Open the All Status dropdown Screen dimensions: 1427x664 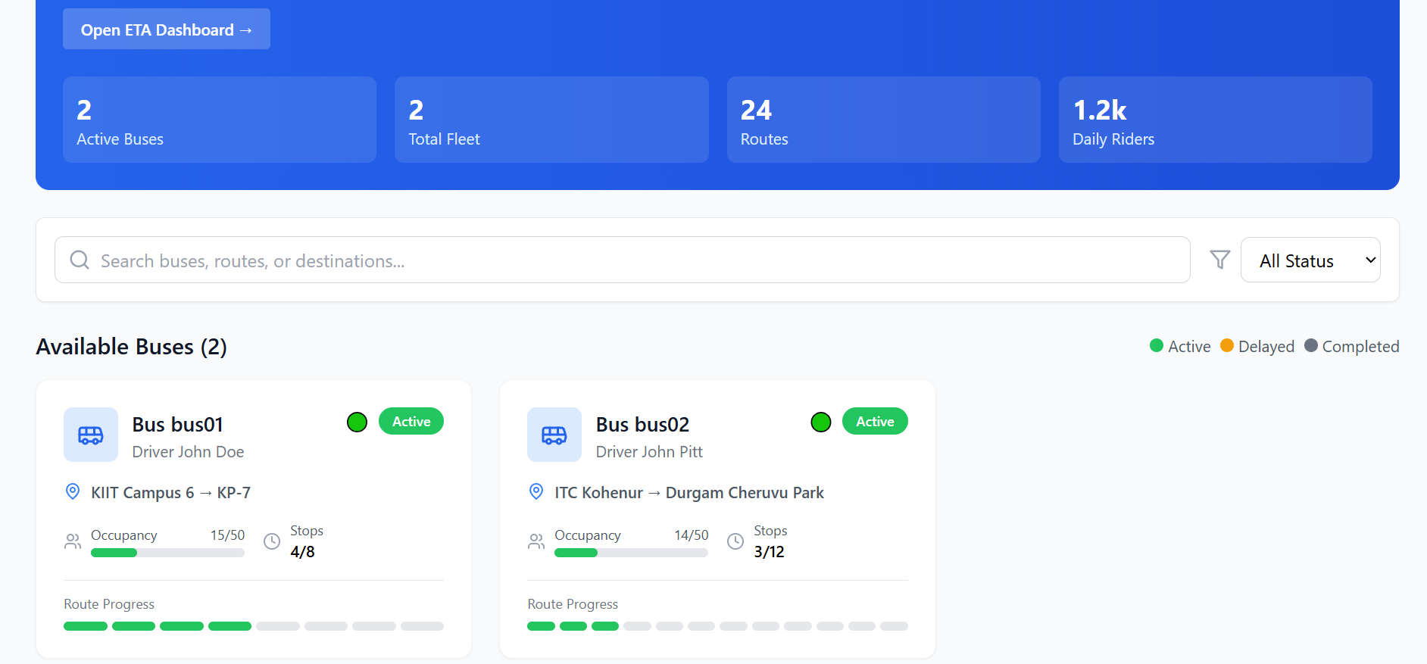[1310, 260]
